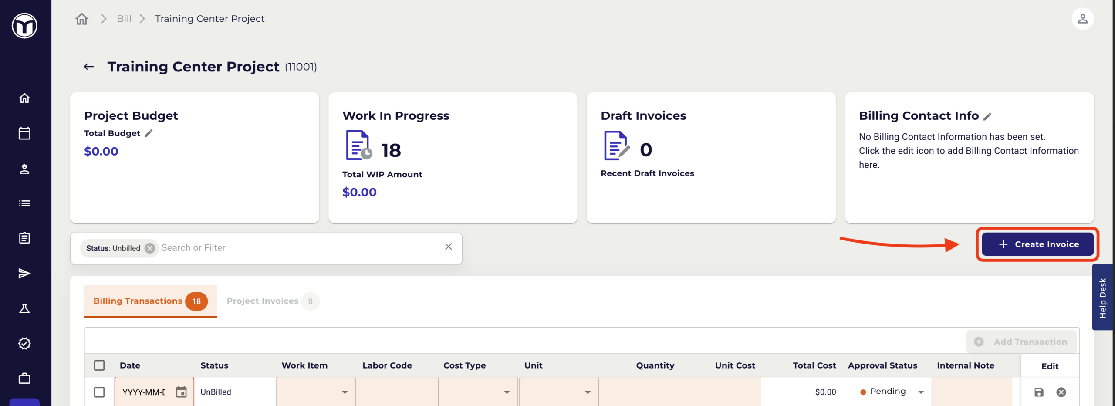This screenshot has width=1115, height=406.
Task: Edit Billing Contact Info with pencil icon
Action: pos(987,116)
